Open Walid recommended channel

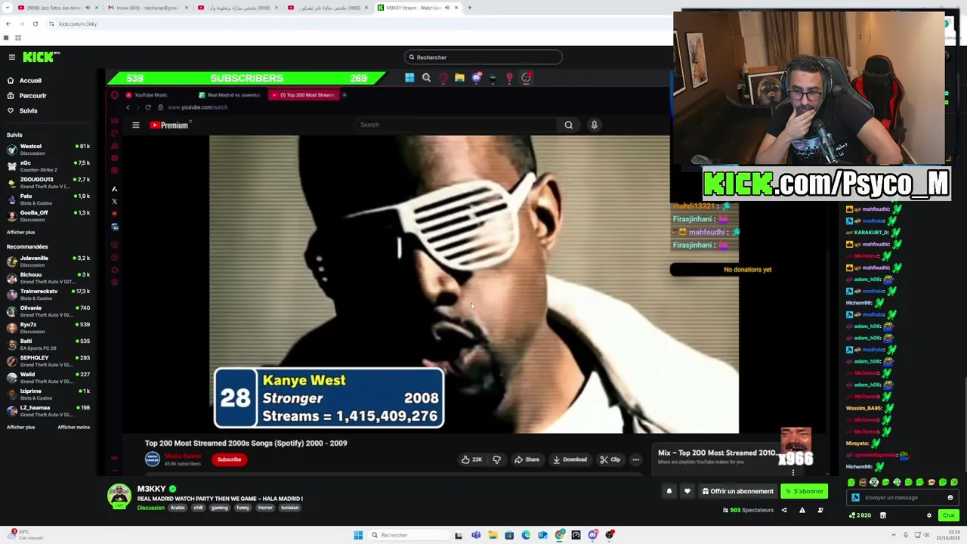tap(47, 377)
